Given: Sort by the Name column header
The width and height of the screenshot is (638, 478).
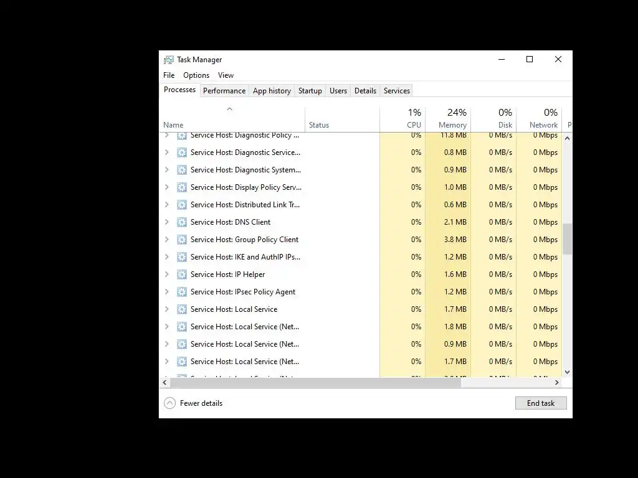Looking at the screenshot, I should pyautogui.click(x=232, y=119).
